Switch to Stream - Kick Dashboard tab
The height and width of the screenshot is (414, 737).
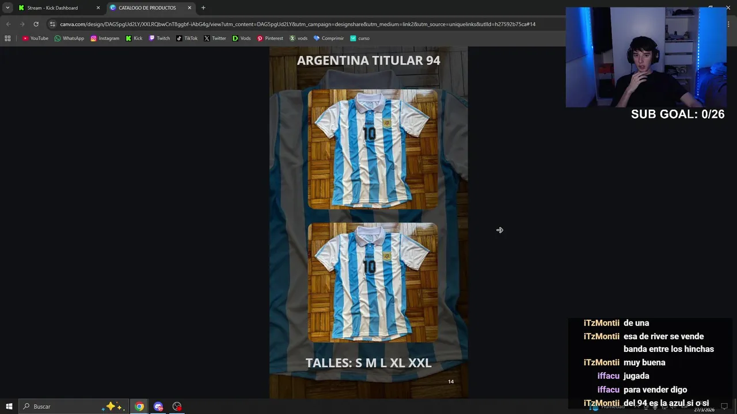[x=59, y=8]
